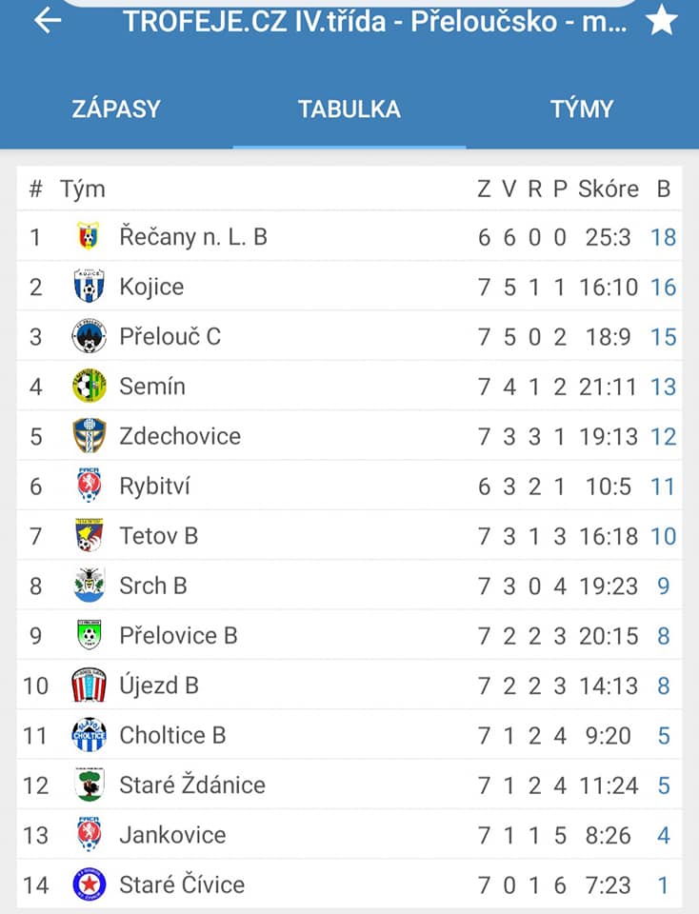Open the Srch B team emblem
This screenshot has height=914, width=699.
coord(89,585)
